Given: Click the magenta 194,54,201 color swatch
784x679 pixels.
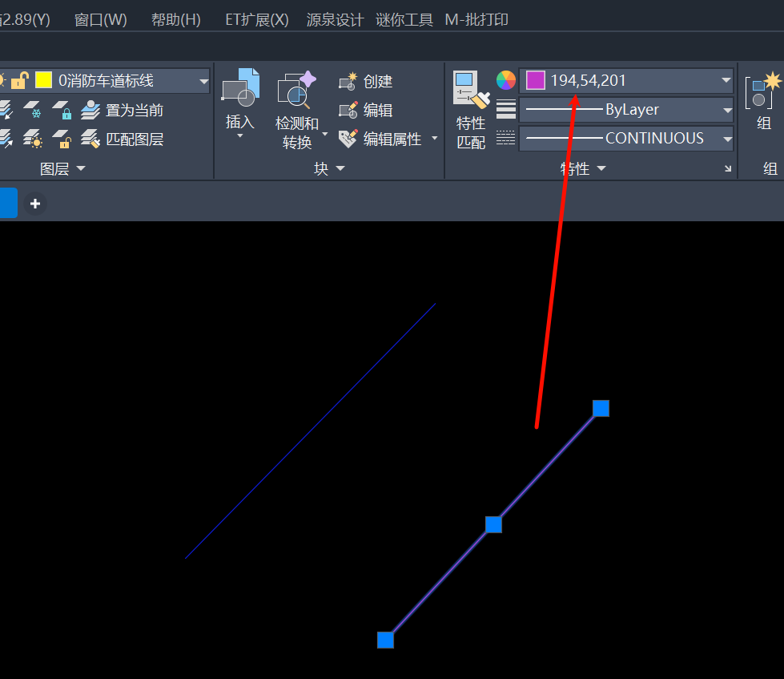Looking at the screenshot, I should pos(536,80).
